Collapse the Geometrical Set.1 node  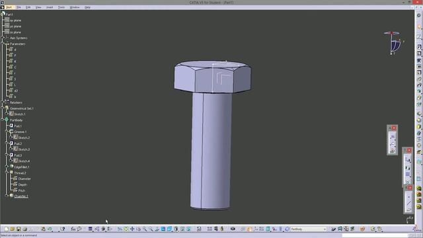[x=2, y=108]
